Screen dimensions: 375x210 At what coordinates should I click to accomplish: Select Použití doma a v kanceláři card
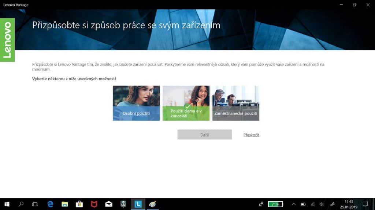[186, 103]
